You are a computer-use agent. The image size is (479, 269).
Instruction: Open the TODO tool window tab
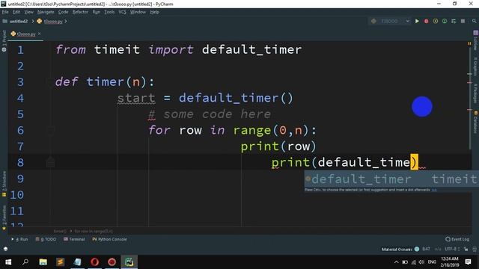[46, 239]
